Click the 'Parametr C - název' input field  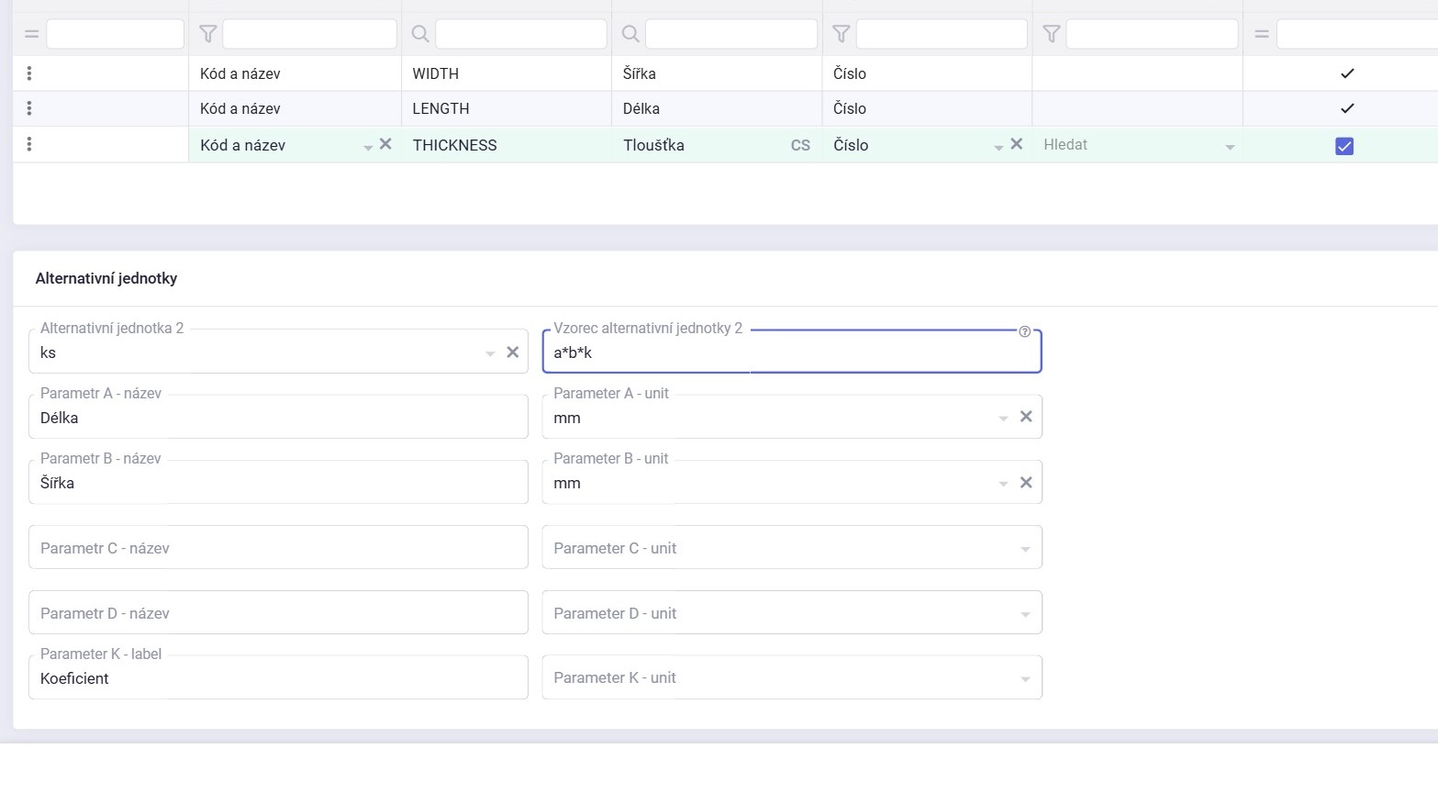click(x=278, y=548)
